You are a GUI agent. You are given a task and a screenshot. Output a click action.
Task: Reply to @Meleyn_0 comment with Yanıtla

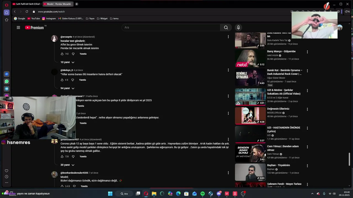[82, 80]
